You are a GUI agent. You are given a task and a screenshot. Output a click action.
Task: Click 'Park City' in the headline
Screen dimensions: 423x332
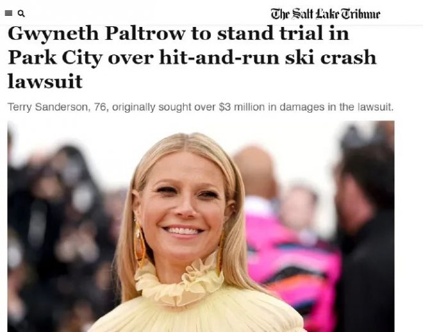click(x=55, y=58)
